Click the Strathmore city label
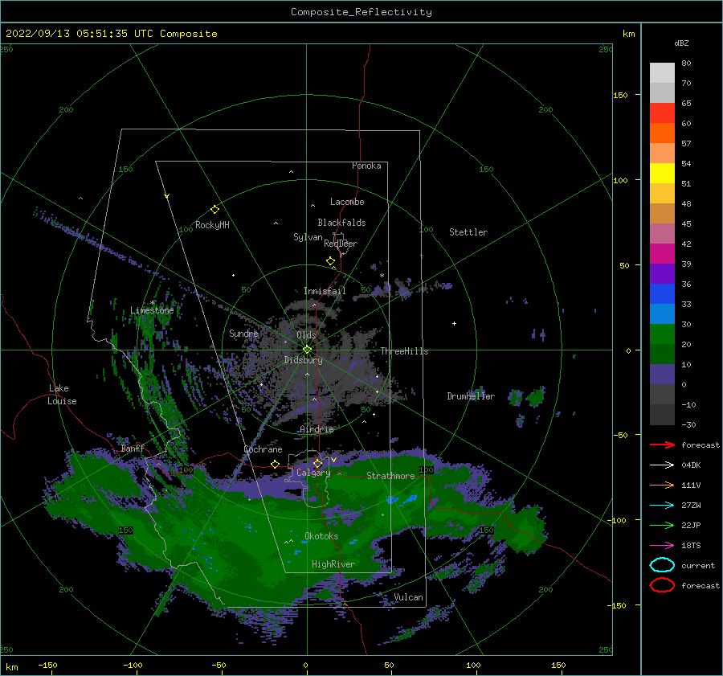This screenshot has width=723, height=676. click(390, 476)
